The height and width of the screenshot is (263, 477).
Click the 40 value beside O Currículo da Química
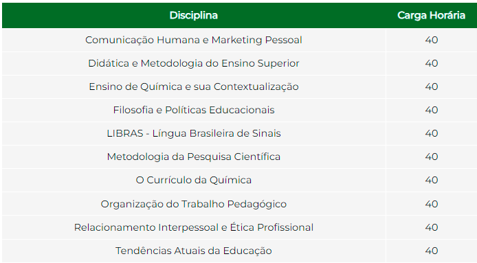(432, 180)
